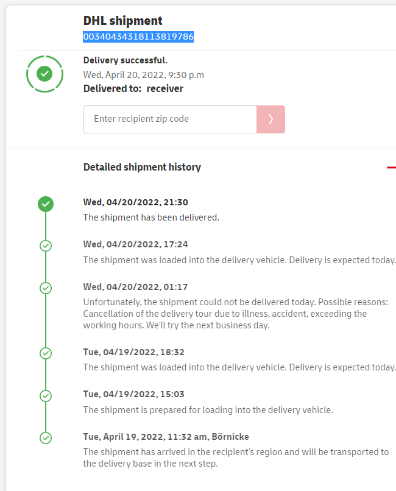Click the recipient zip code input field
Screen dimensions: 396x491
[170, 119]
